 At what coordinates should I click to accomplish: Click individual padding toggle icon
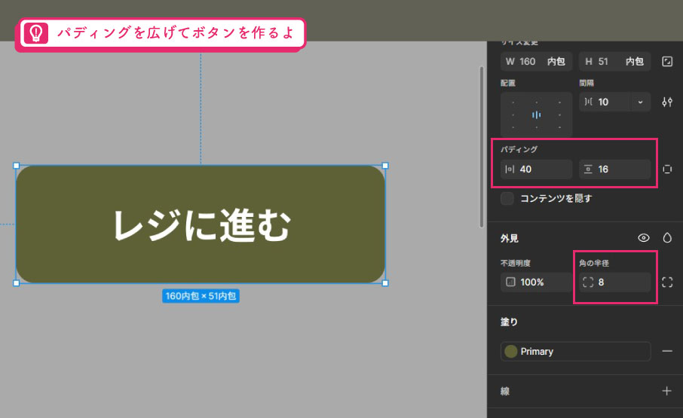[667, 169]
